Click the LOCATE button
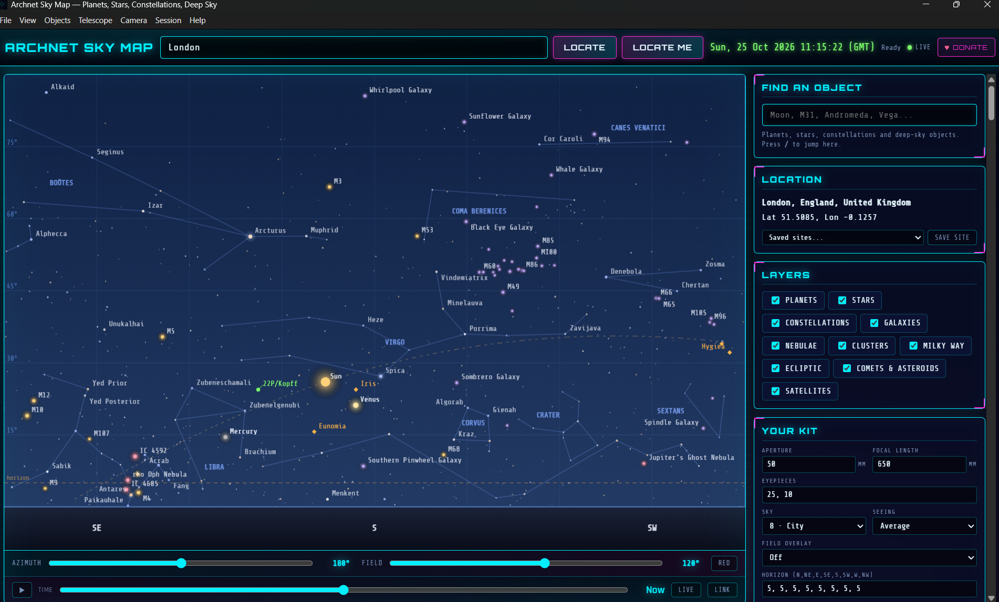 pyautogui.click(x=585, y=47)
